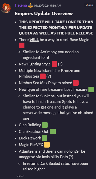The image size is (96, 179).
Task: Click the underlined WILL text
Action: point(34,40)
